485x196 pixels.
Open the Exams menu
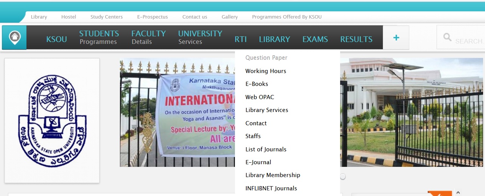click(315, 39)
